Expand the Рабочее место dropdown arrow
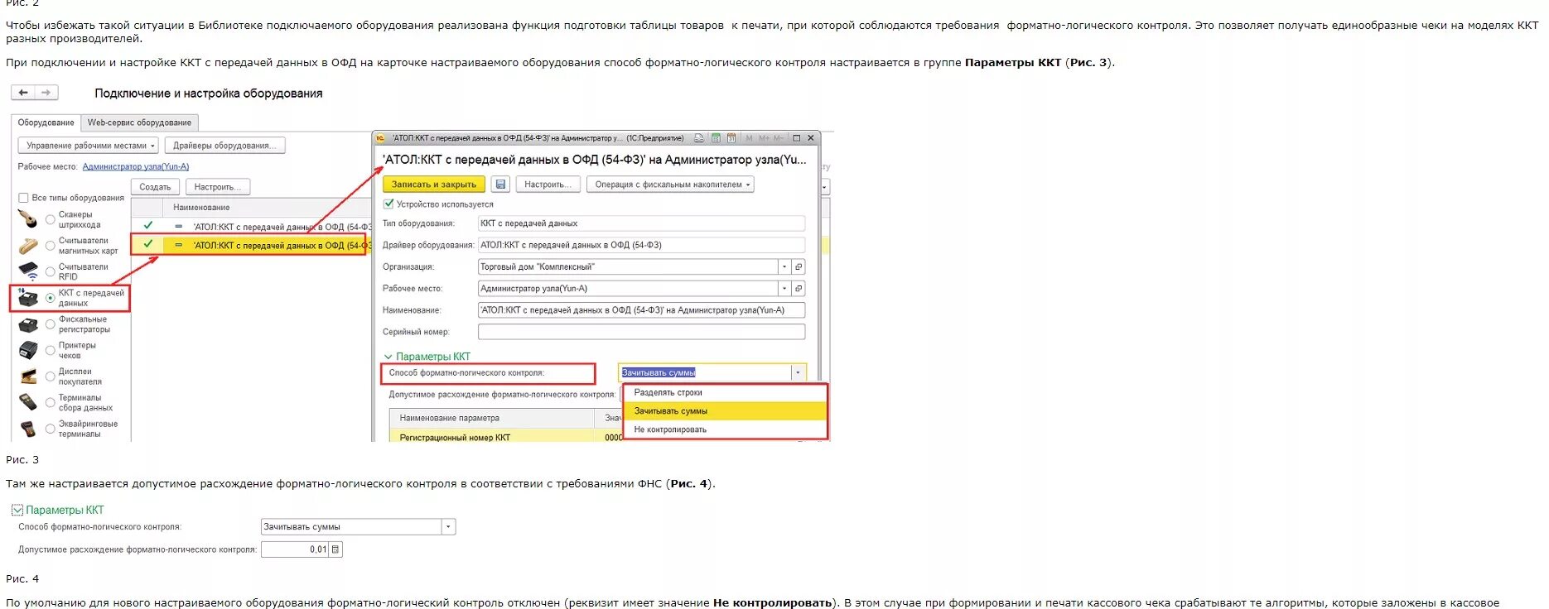 click(784, 288)
